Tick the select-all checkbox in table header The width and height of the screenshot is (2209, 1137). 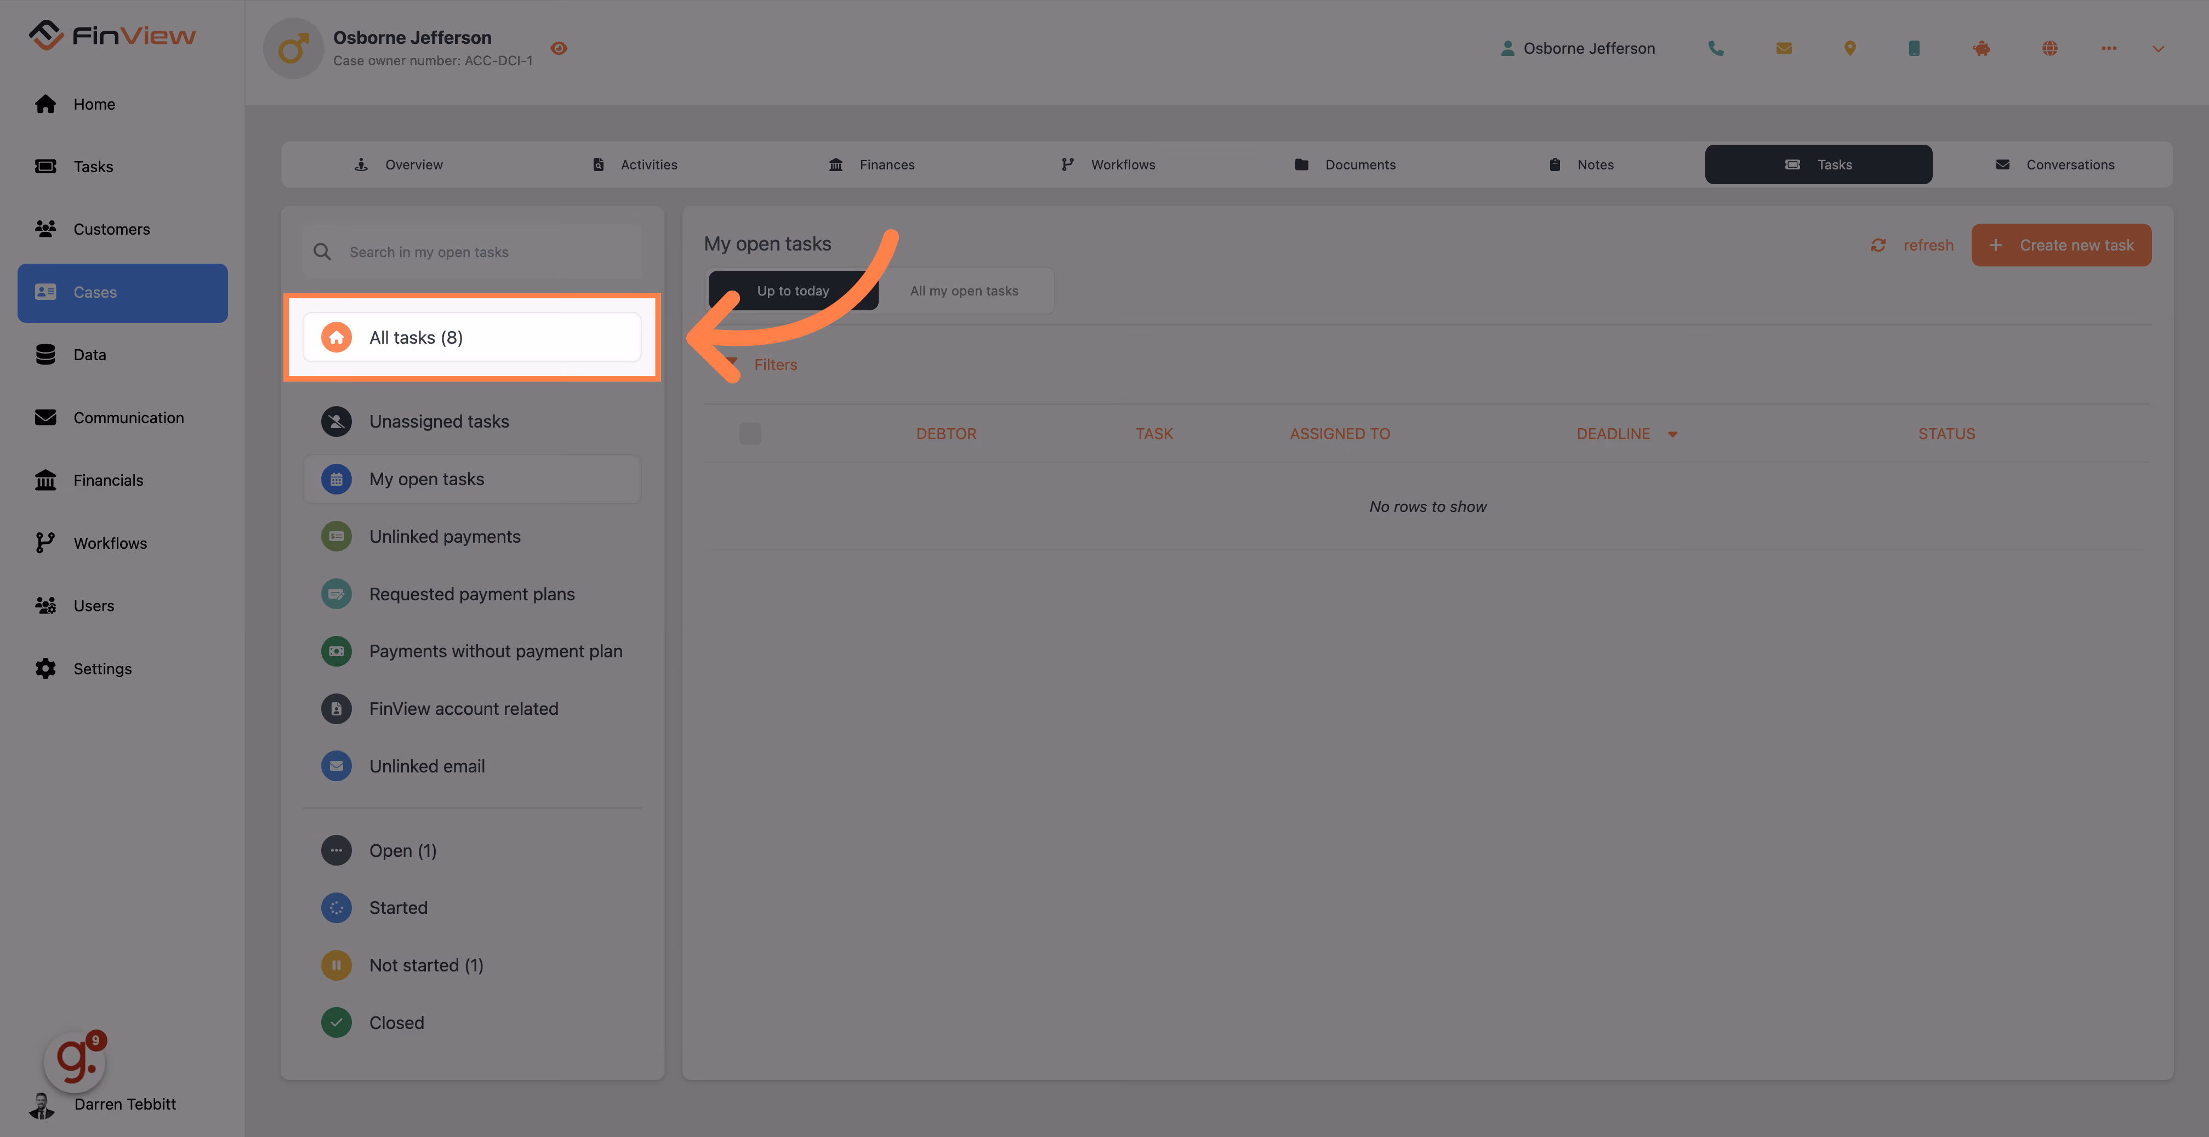(x=750, y=434)
